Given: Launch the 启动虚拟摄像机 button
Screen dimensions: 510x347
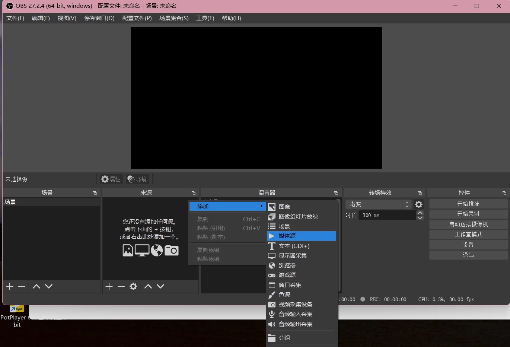Looking at the screenshot, I should click(x=468, y=224).
